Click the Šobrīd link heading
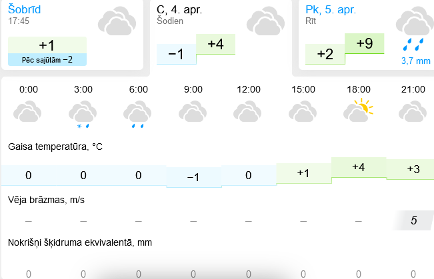Image resolution: width=434 pixels, height=279 pixels. coord(25,9)
